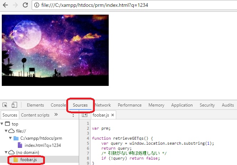The width and height of the screenshot is (237, 165).
Task: Click the 'return query;' code line
Action: (x=117, y=148)
